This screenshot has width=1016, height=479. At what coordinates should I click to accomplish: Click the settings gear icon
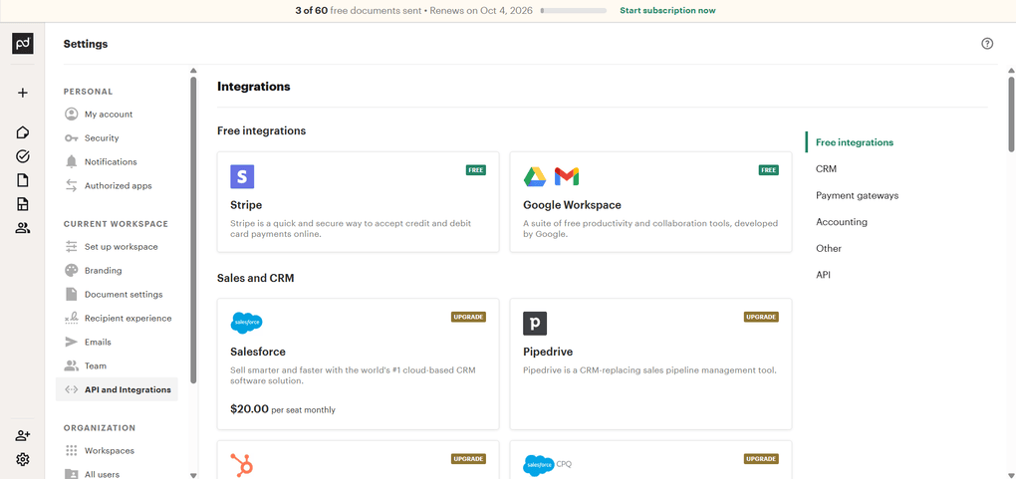tap(23, 459)
